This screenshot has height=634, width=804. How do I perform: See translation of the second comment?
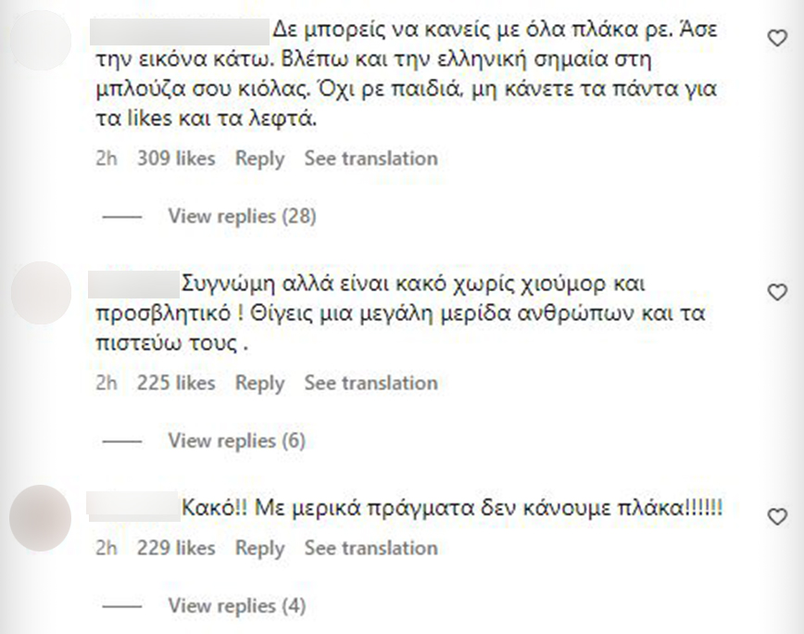click(x=371, y=383)
